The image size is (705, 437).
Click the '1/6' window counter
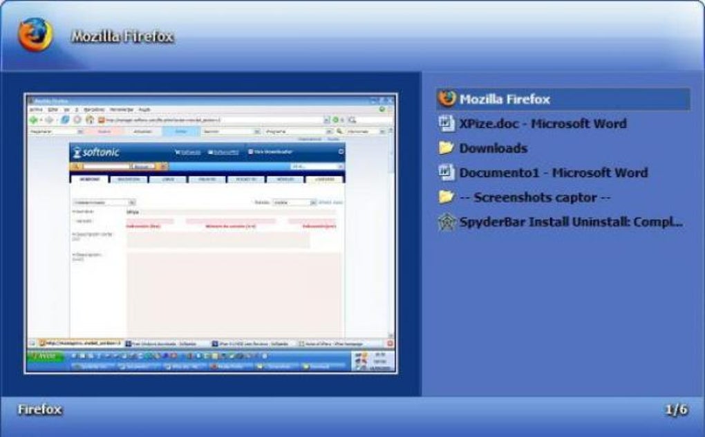(677, 409)
